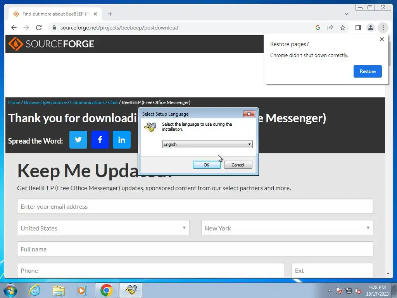This screenshot has height=298, width=397.
Task: Click the Phone field
Action: coord(151,270)
